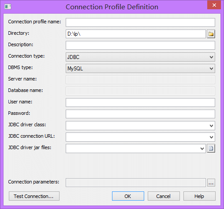
Task: Click the 'JDBC connection URL:' label
Action: click(x=31, y=136)
